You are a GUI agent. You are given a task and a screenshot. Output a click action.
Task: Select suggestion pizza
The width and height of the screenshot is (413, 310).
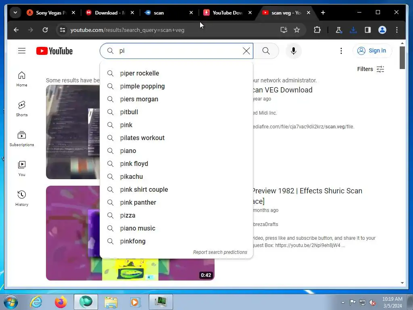coord(176,216)
